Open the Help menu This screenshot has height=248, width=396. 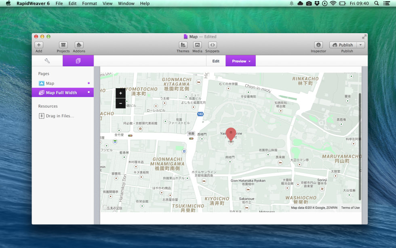pyautogui.click(x=145, y=3)
